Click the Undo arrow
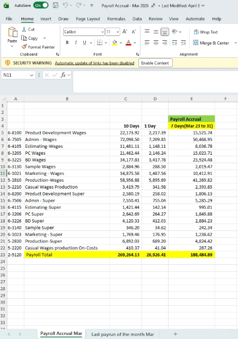Viewport: 238px width, 339px height. [65, 5]
